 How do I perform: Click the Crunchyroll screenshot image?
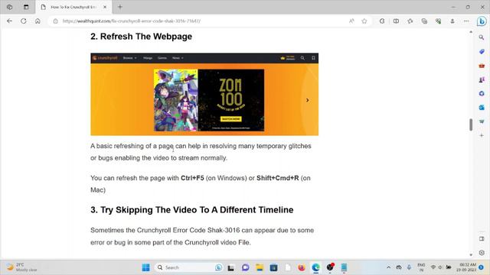(x=204, y=94)
